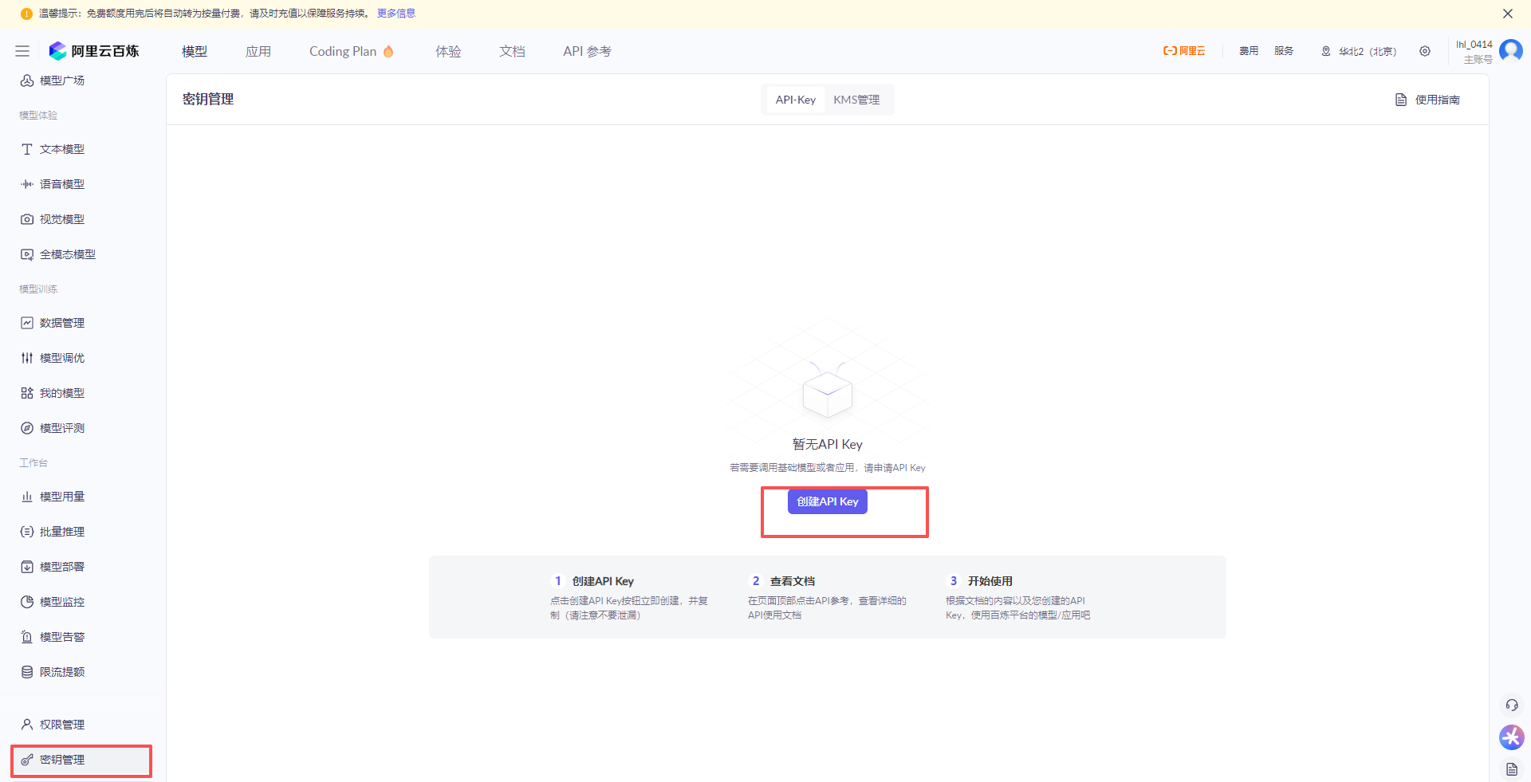This screenshot has height=782, width=1531.
Task: Switch to the 体验 top navigation tab
Action: coord(448,51)
